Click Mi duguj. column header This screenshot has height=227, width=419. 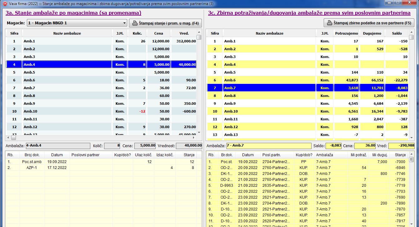(379, 155)
